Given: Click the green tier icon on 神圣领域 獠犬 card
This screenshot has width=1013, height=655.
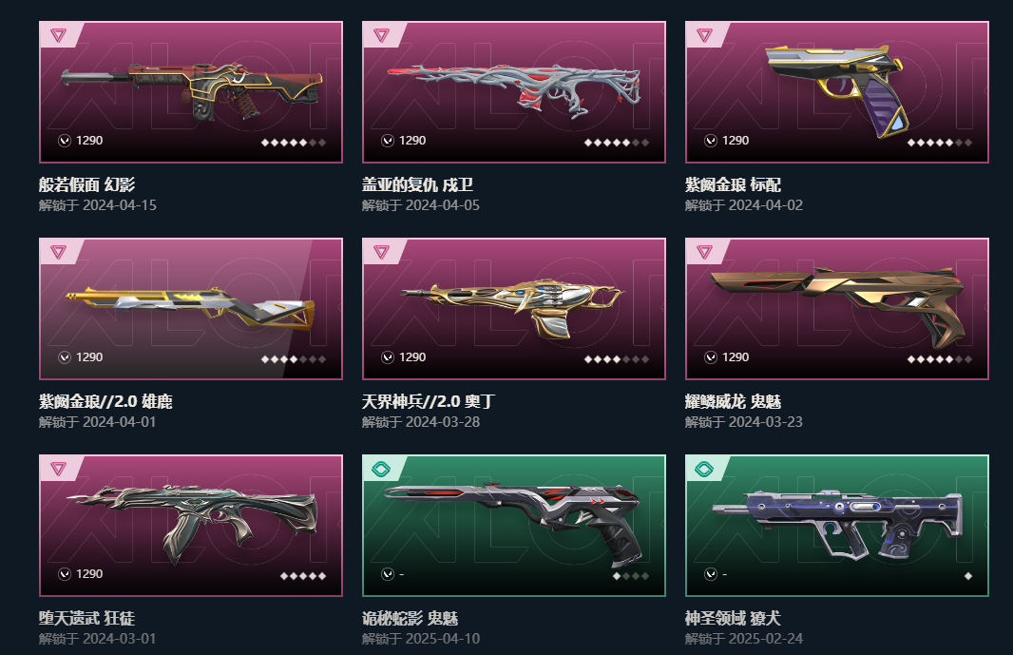Looking at the screenshot, I should [x=704, y=469].
